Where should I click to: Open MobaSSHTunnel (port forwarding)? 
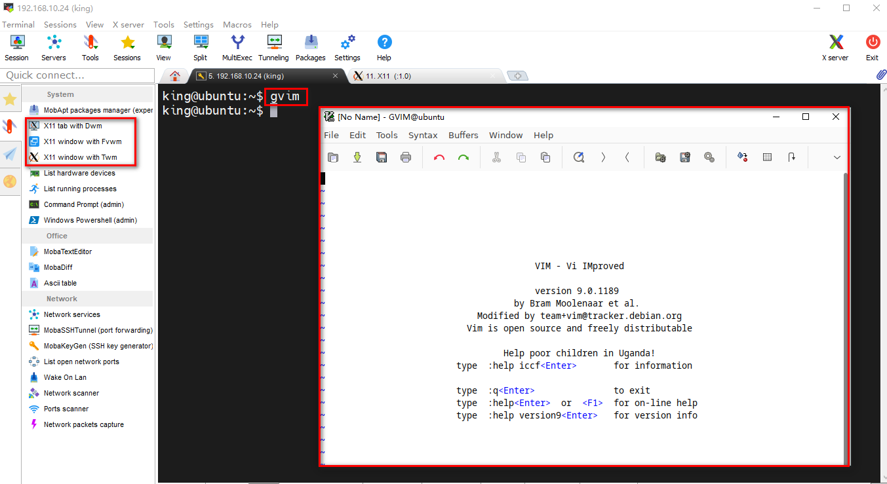98,330
